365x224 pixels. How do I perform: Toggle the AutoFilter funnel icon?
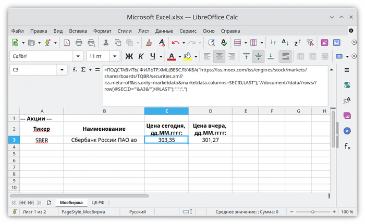310,43
